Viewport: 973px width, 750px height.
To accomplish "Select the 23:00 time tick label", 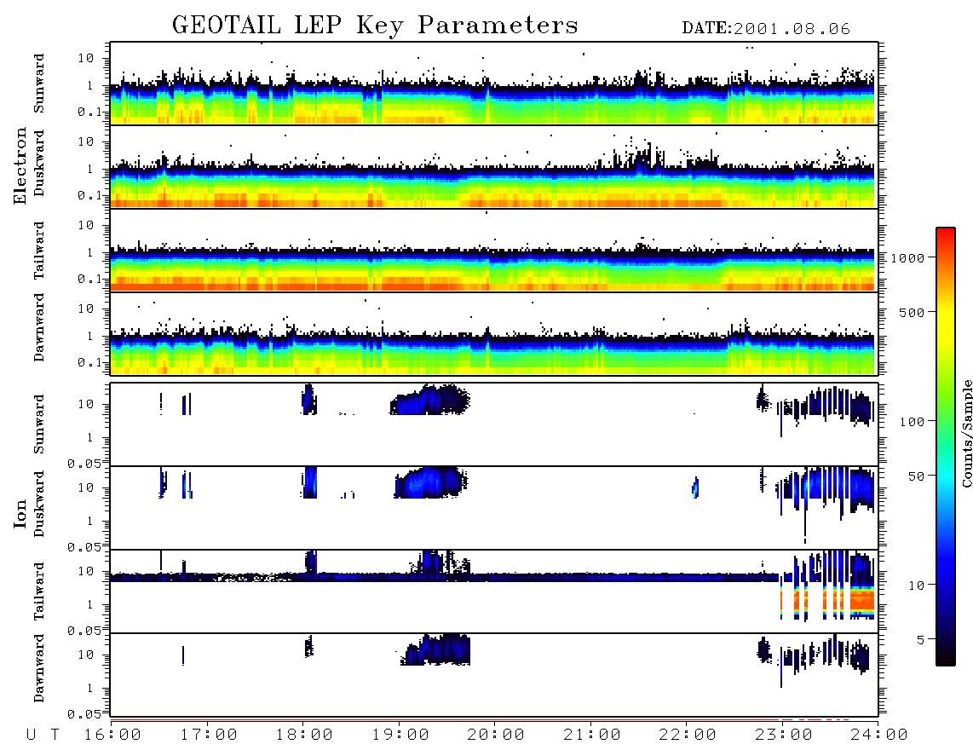I will [x=784, y=736].
